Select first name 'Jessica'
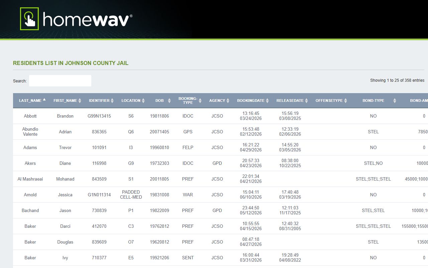 tap(65, 195)
